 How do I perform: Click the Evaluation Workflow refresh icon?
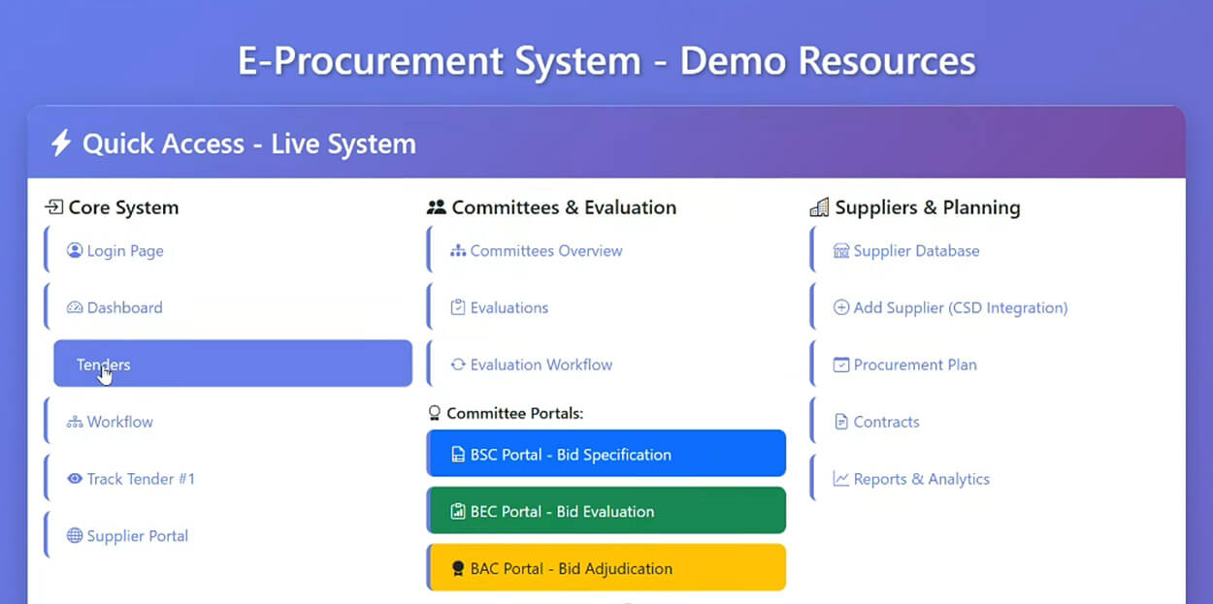tap(458, 366)
